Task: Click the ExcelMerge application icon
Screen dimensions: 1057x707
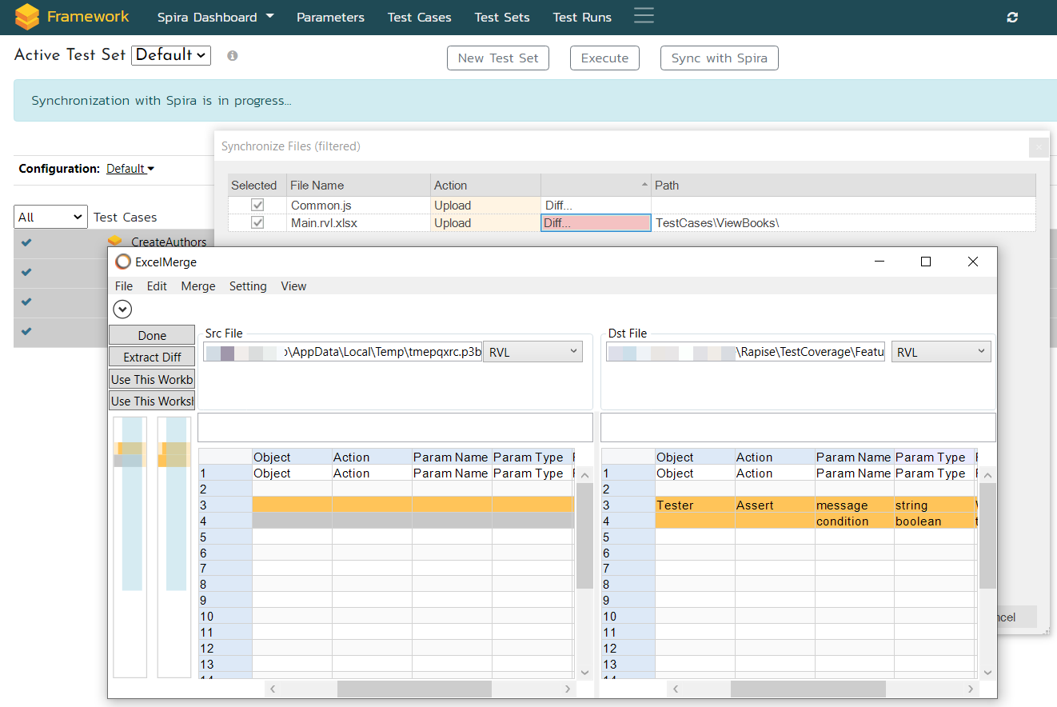Action: [x=123, y=262]
